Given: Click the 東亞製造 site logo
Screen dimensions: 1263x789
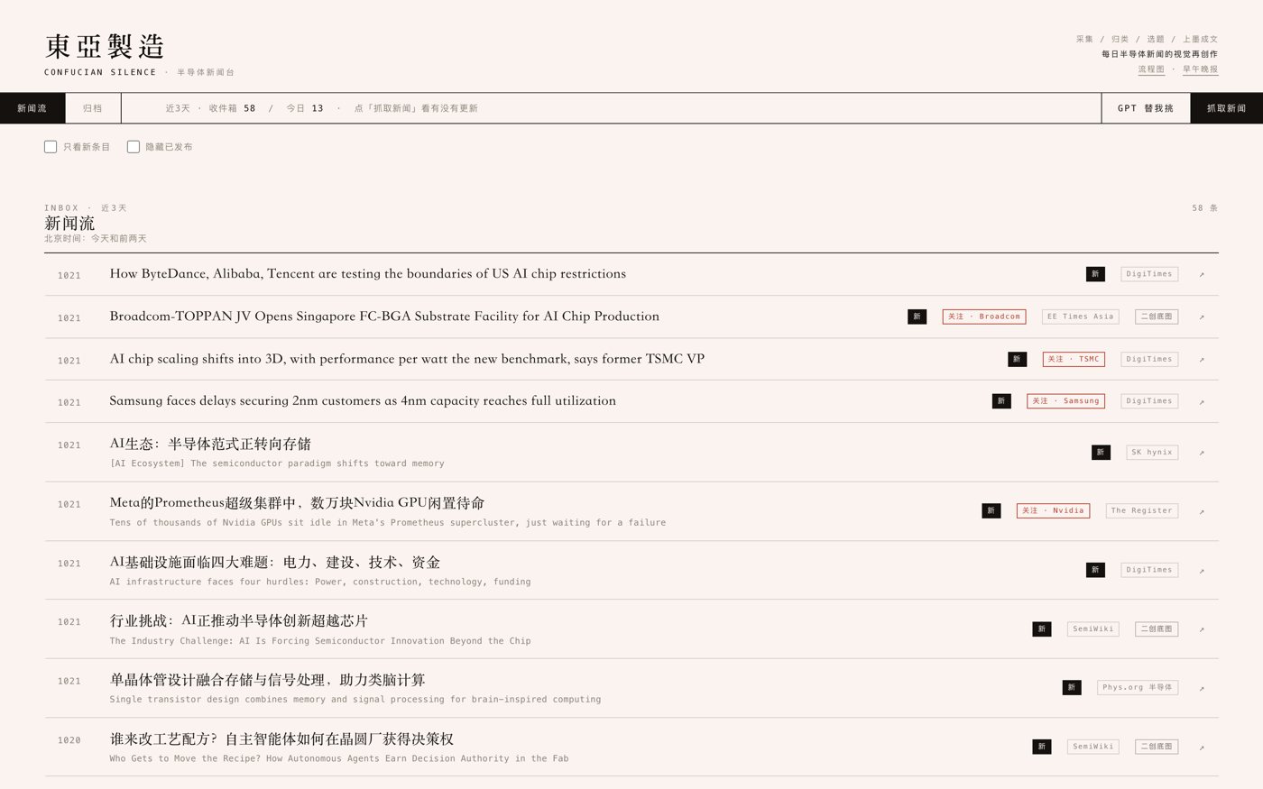Looking at the screenshot, I should [x=105, y=46].
